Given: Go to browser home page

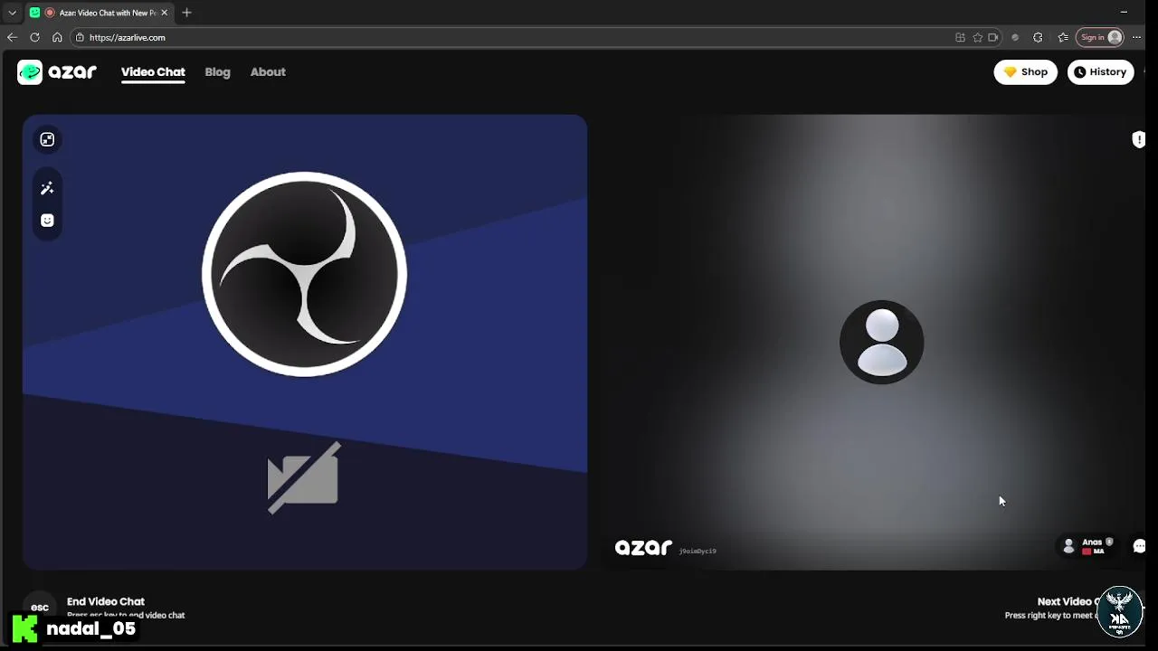Looking at the screenshot, I should 57,37.
